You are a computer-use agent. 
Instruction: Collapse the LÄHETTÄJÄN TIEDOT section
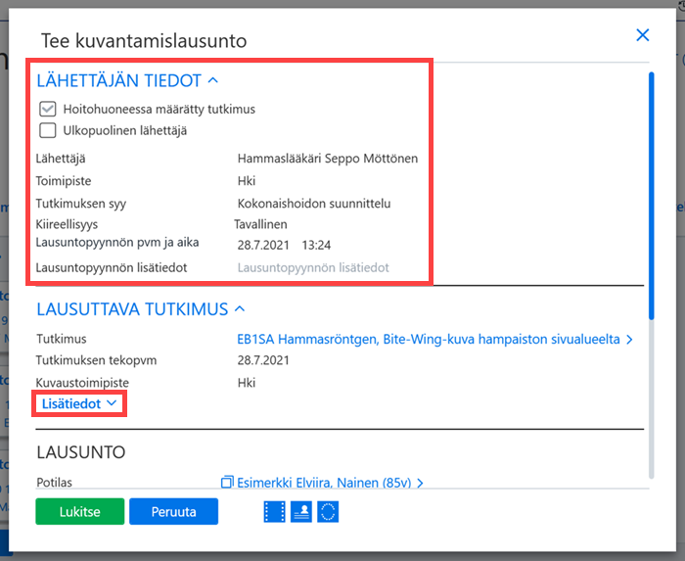click(x=127, y=80)
